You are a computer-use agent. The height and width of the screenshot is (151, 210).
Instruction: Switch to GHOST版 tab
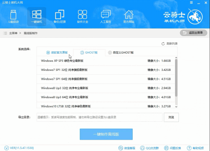(89, 52)
